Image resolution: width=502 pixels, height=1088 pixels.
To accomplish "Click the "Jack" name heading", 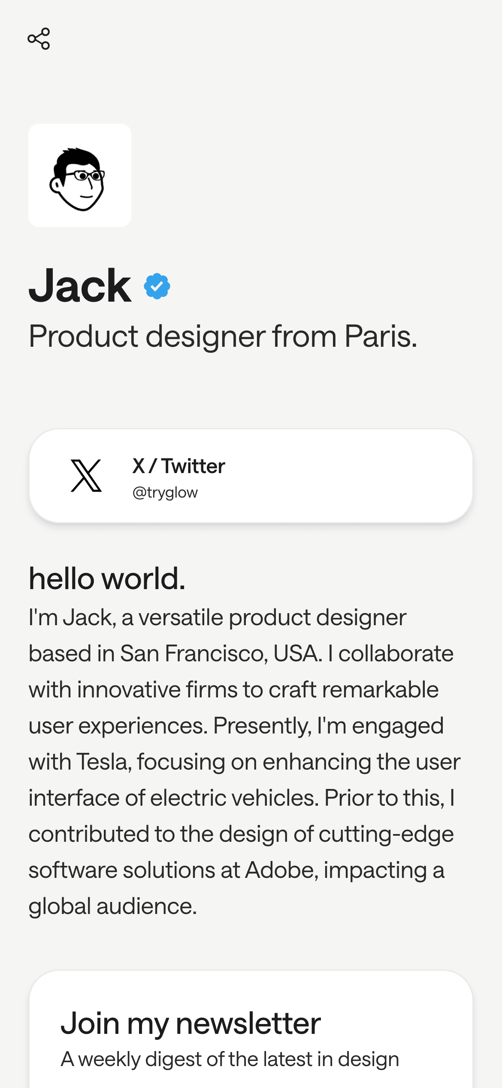I will coord(80,286).
